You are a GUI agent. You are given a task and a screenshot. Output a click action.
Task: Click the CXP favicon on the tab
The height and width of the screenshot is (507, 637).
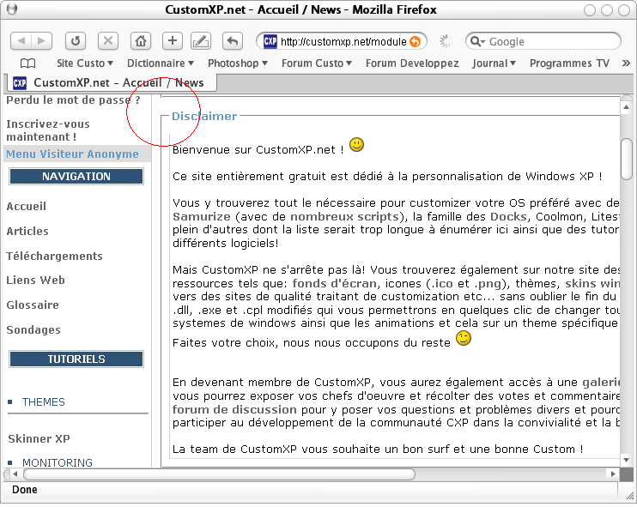coord(20,83)
